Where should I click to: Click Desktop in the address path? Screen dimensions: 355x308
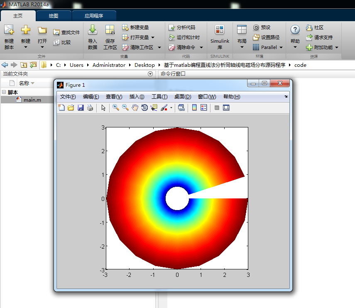tap(144, 65)
